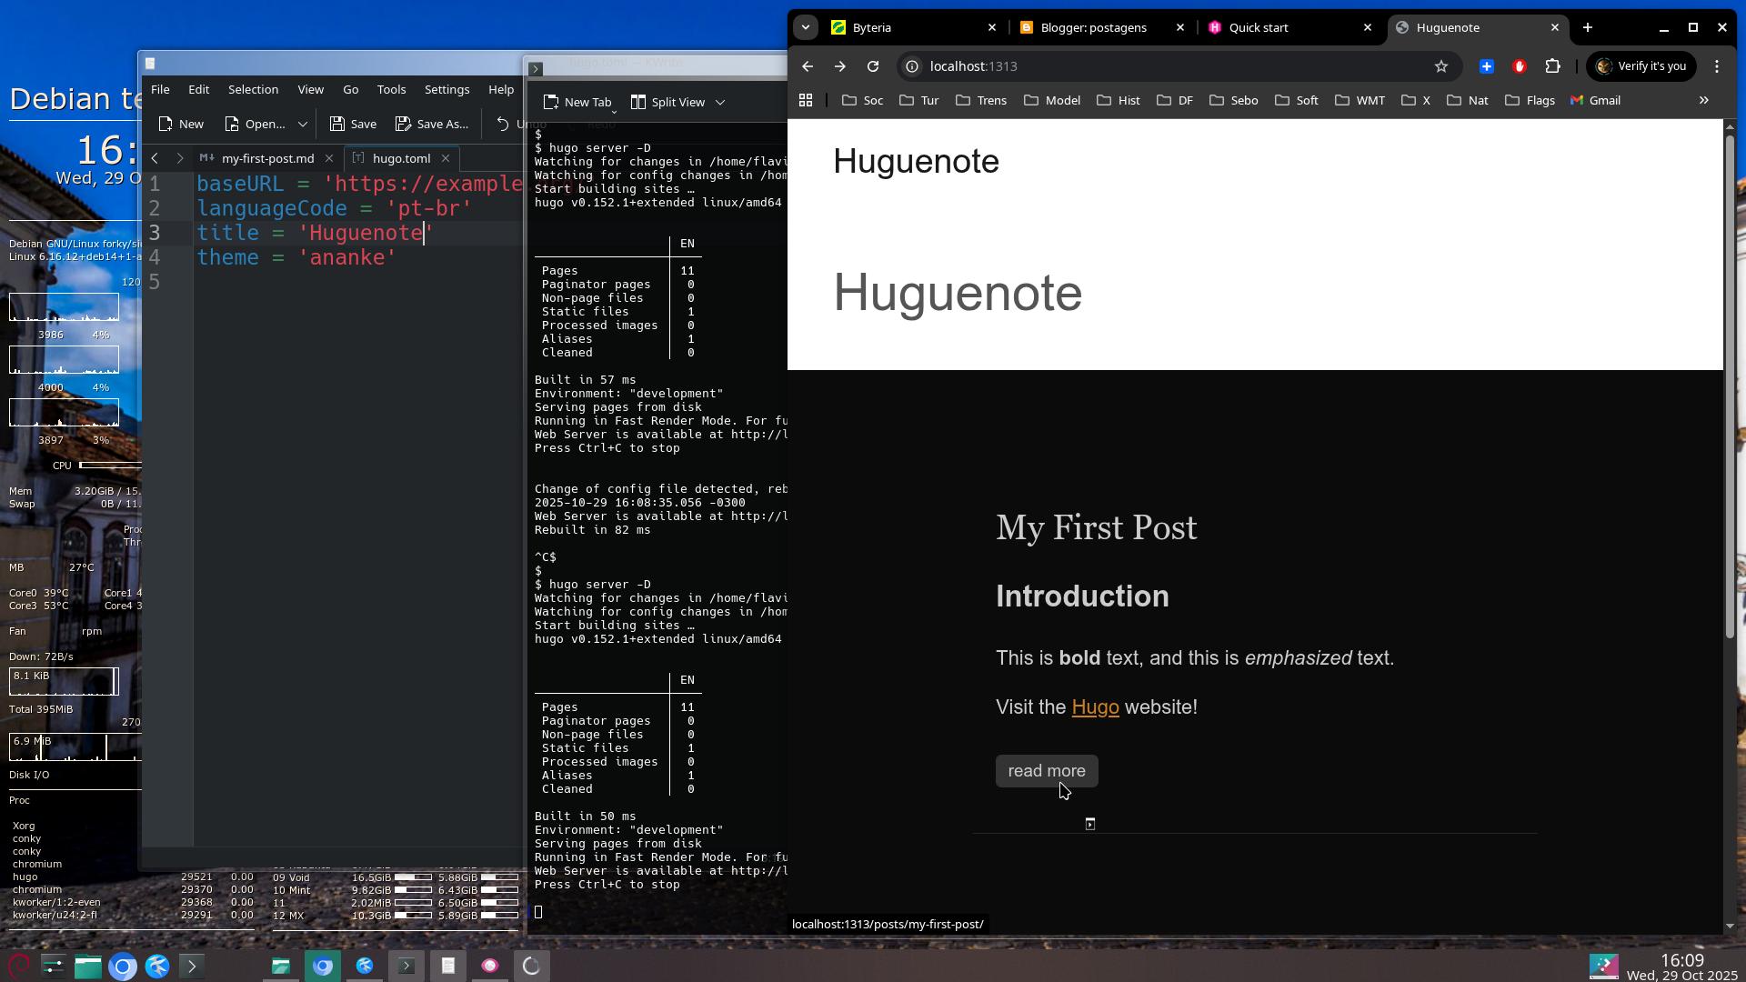Follow the Hugo hyperlink in the post
1746x982 pixels.
click(x=1095, y=707)
